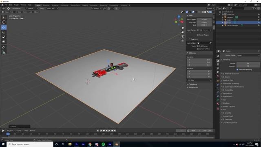The height and width of the screenshot is (147, 261).
Task: Open Chrome from the taskbar
Action: click(90, 144)
